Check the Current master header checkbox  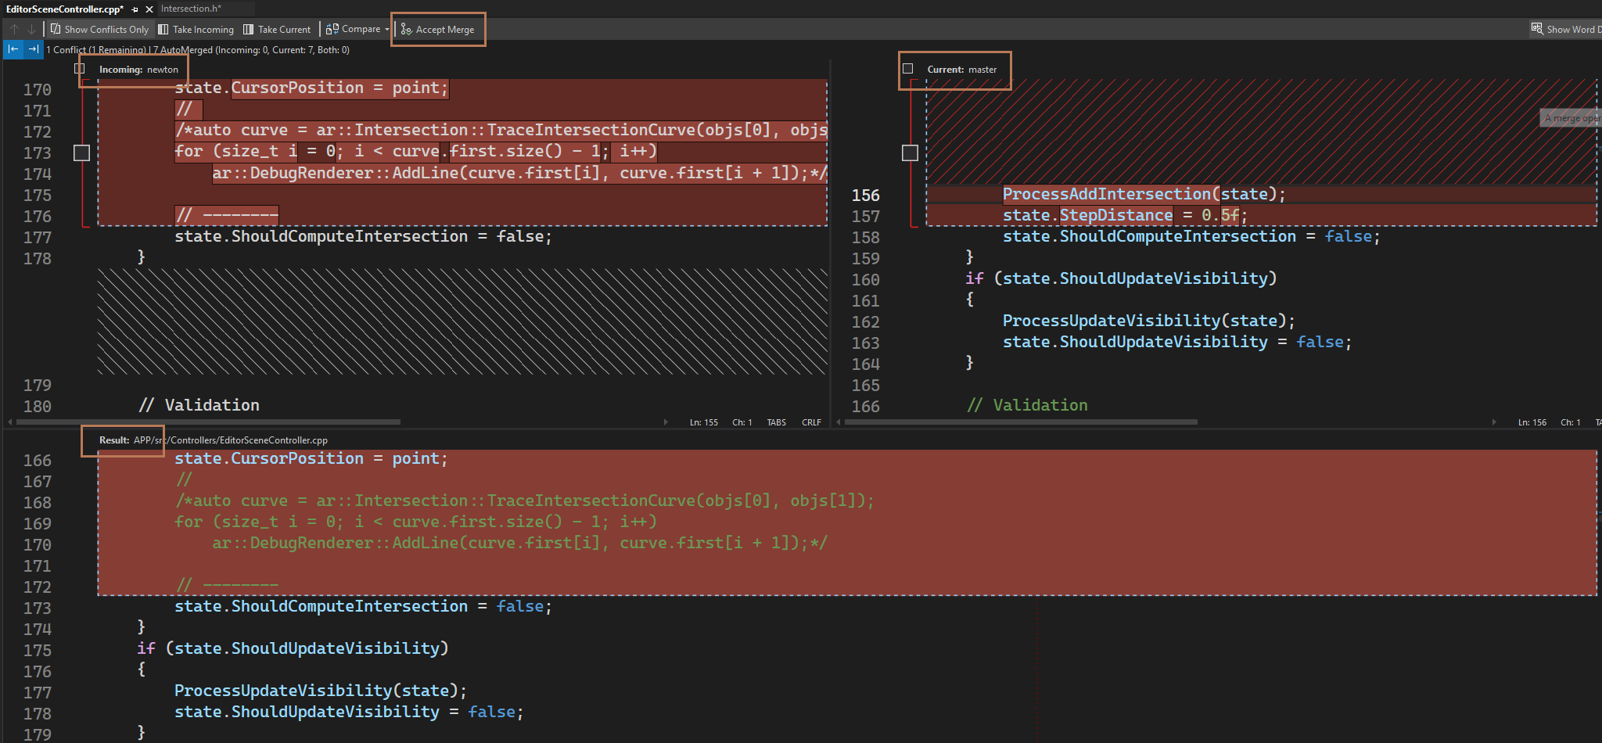click(908, 69)
